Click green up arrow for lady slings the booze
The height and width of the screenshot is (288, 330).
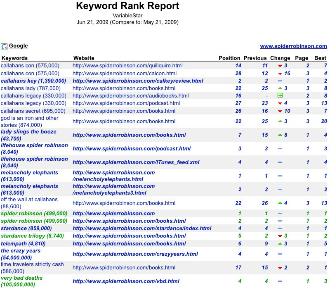(280, 135)
